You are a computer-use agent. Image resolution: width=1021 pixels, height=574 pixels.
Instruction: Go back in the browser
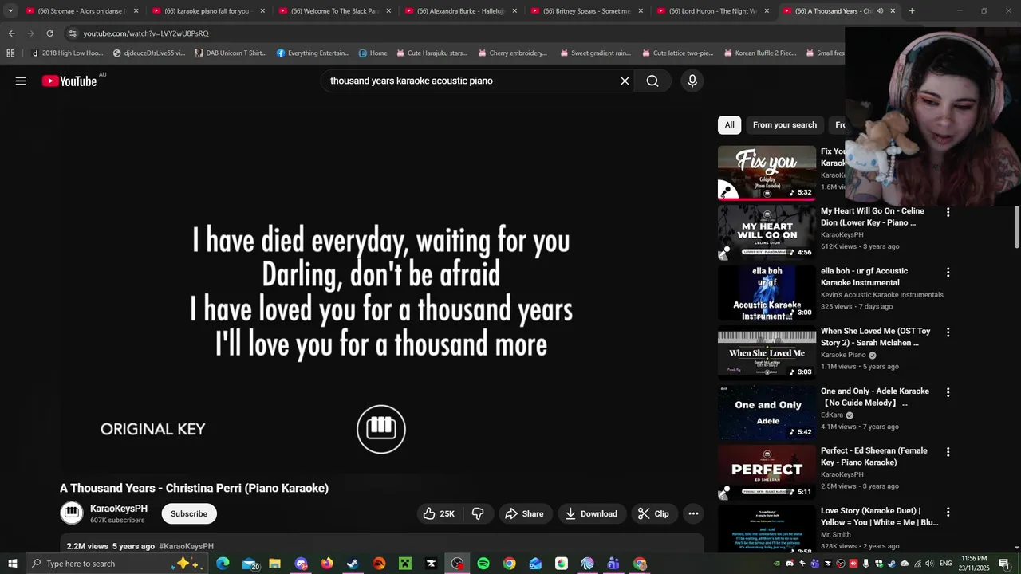(x=11, y=33)
